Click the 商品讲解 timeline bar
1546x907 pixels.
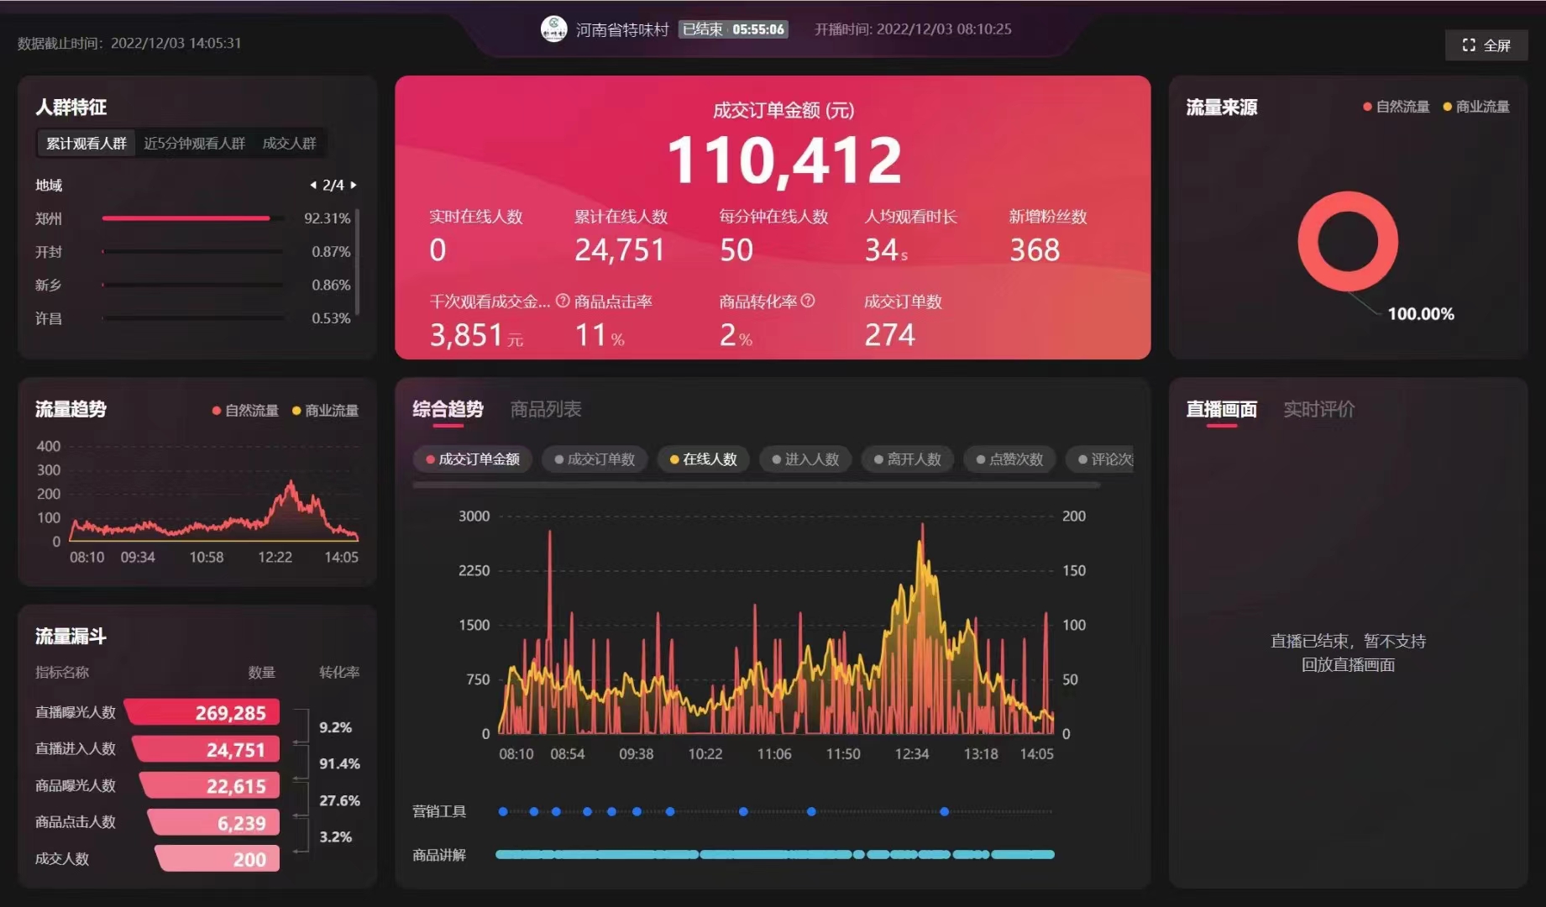[774, 855]
